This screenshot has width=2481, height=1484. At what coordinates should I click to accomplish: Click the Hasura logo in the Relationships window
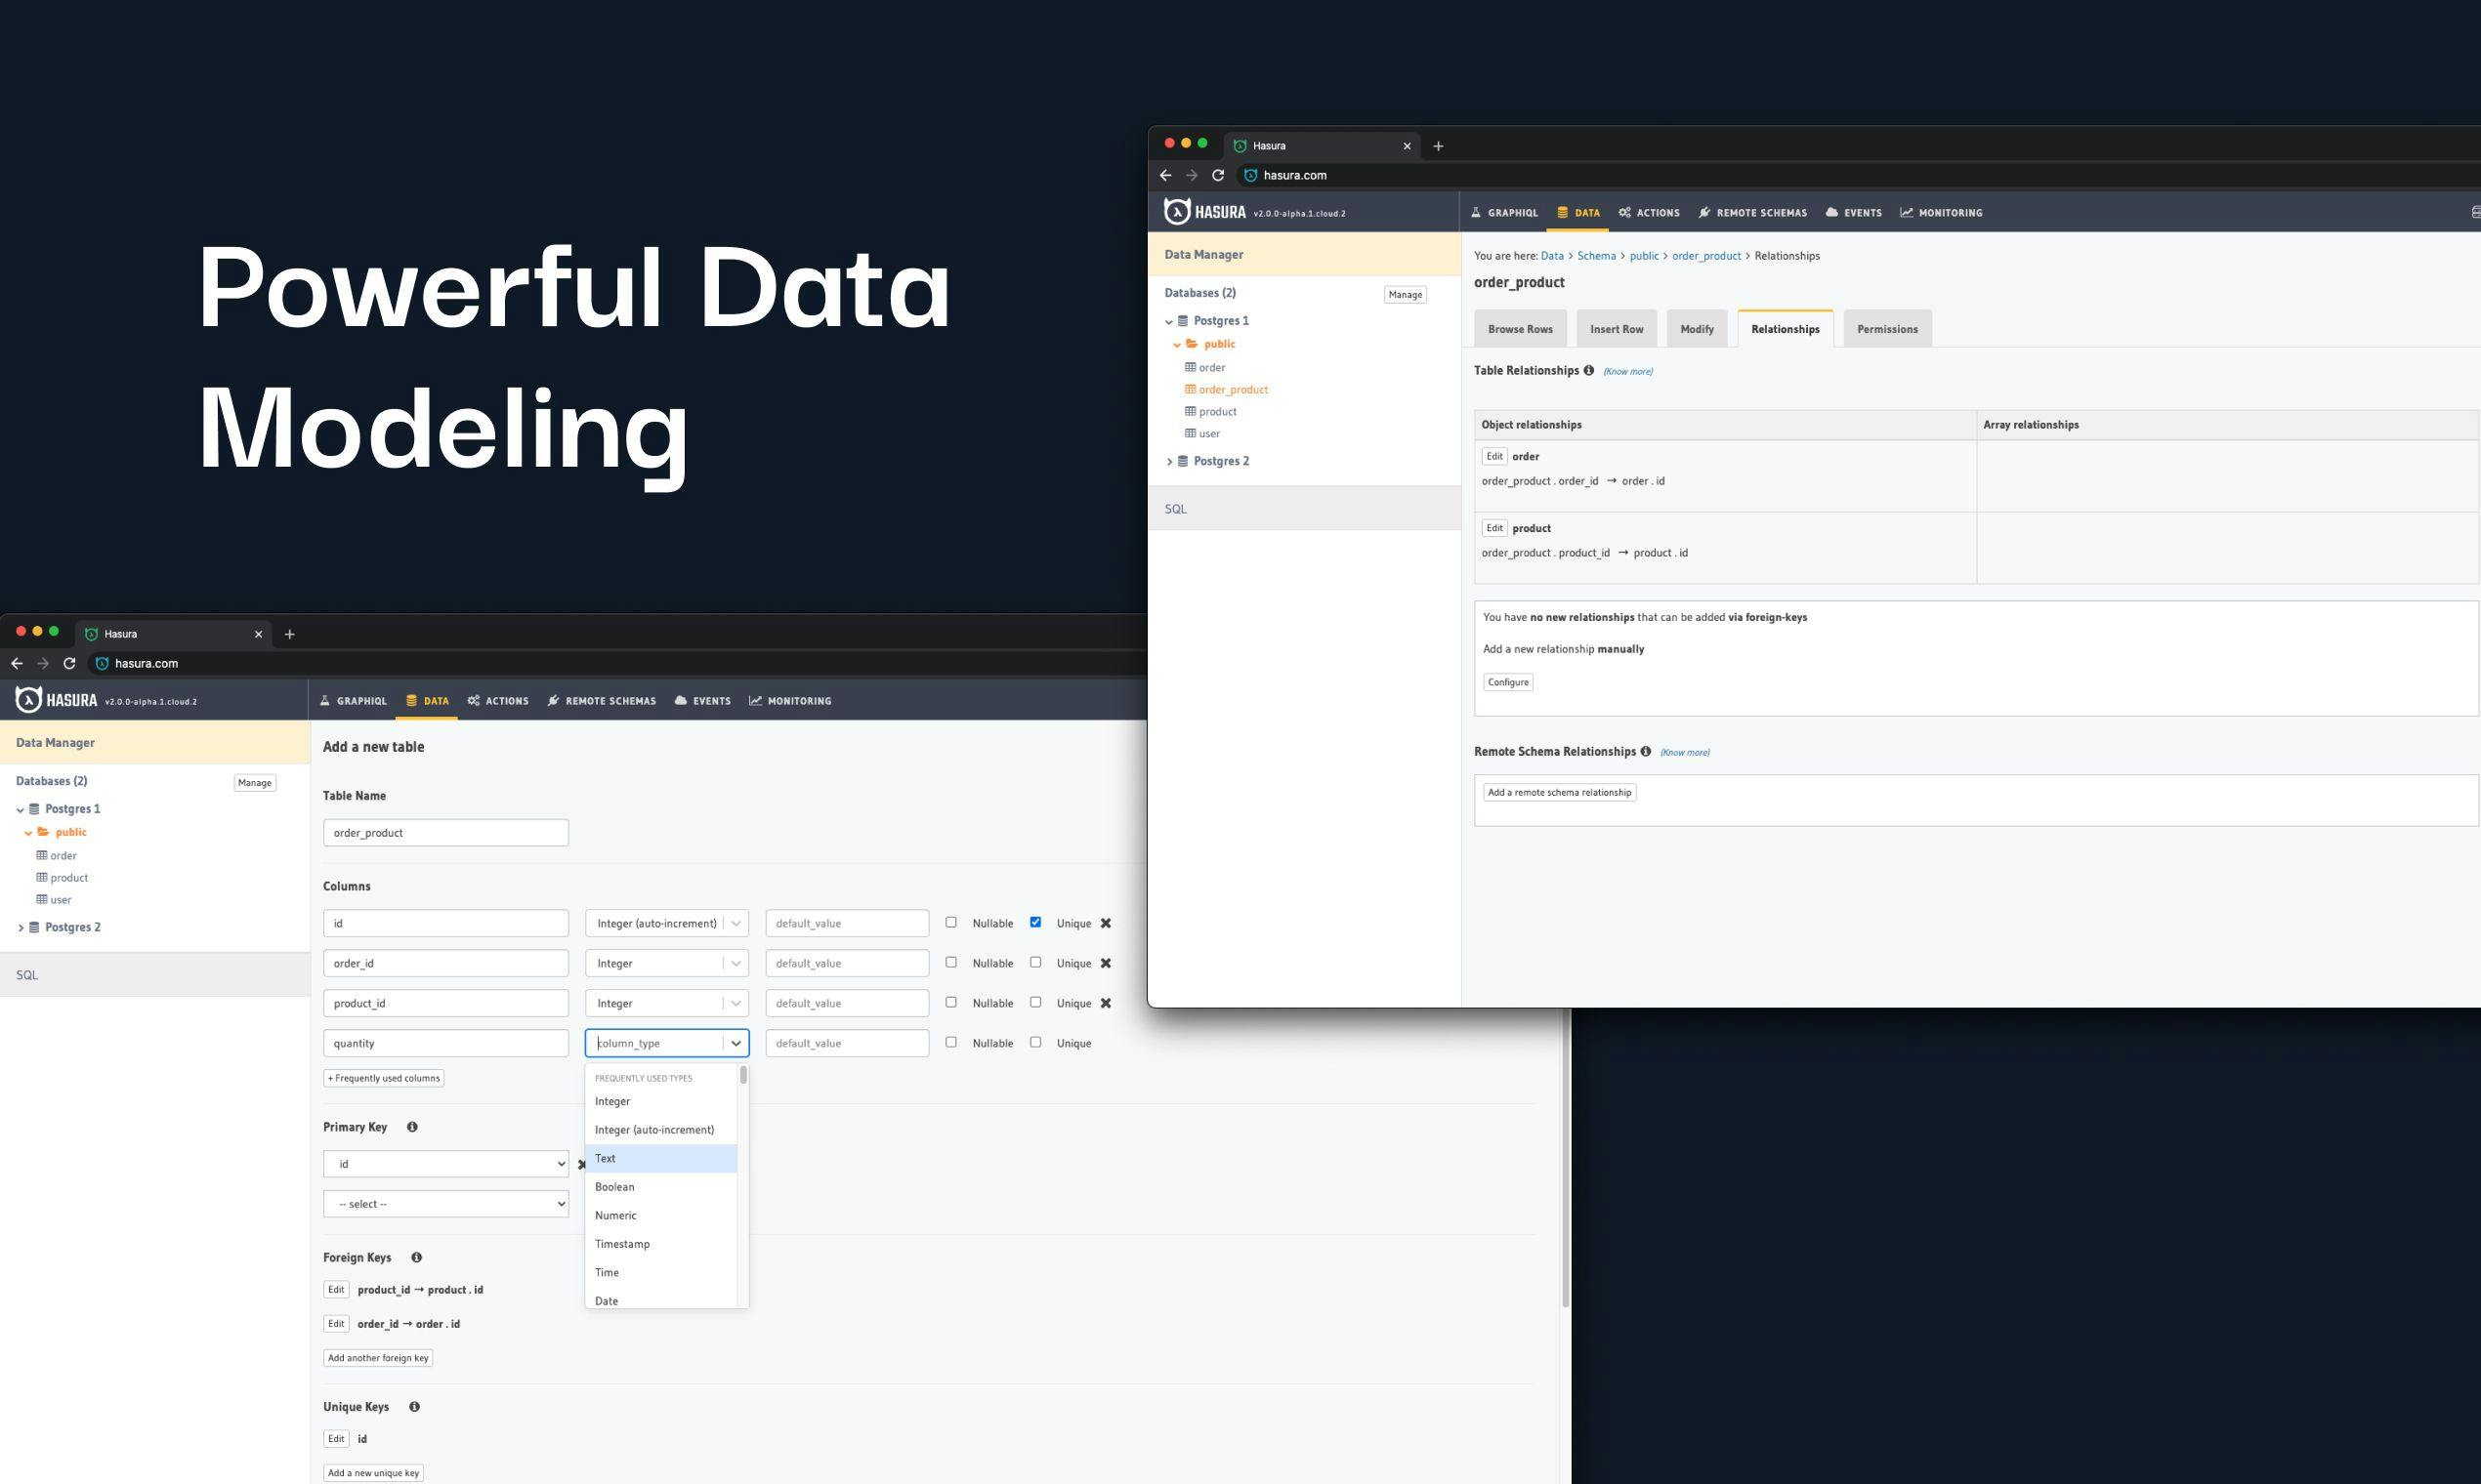coord(1205,212)
